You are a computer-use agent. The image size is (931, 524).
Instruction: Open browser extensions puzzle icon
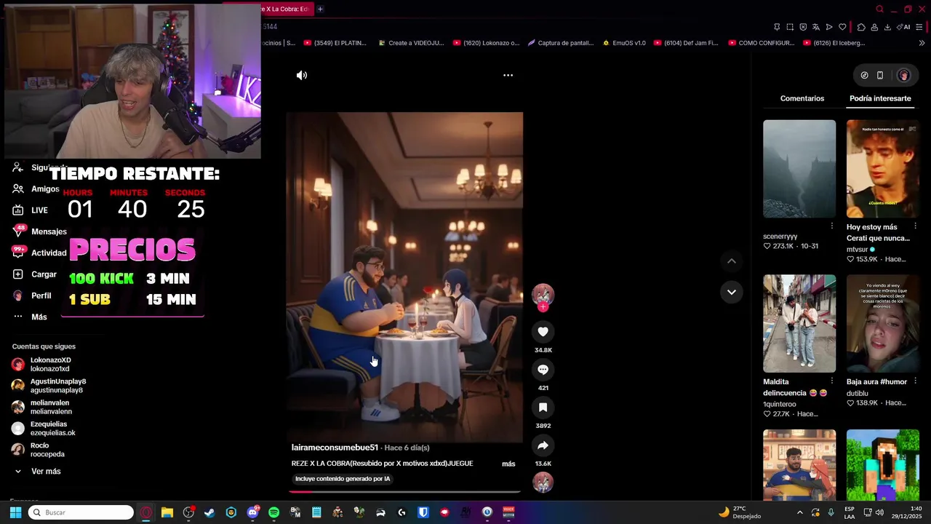pyautogui.click(x=861, y=27)
